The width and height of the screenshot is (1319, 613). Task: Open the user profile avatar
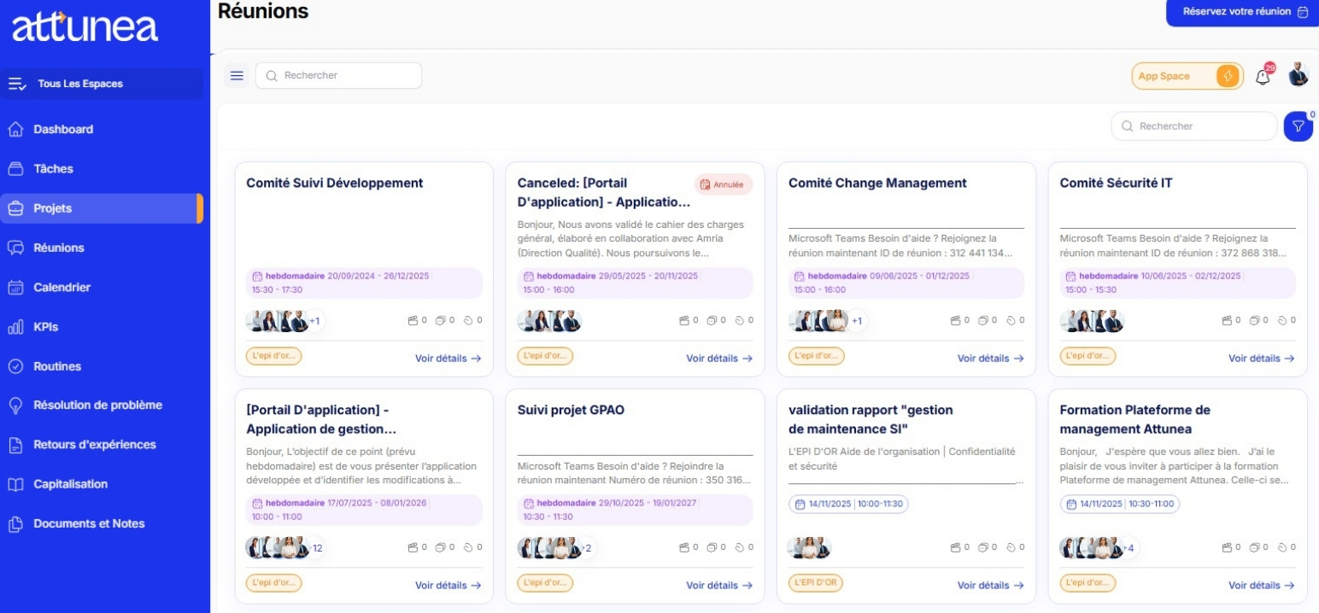1298,75
